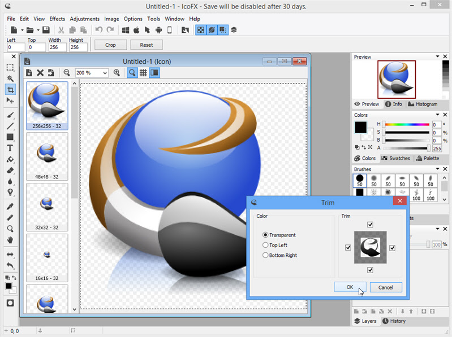Close the Trim dialog
The height and width of the screenshot is (337, 452).
coord(400,201)
